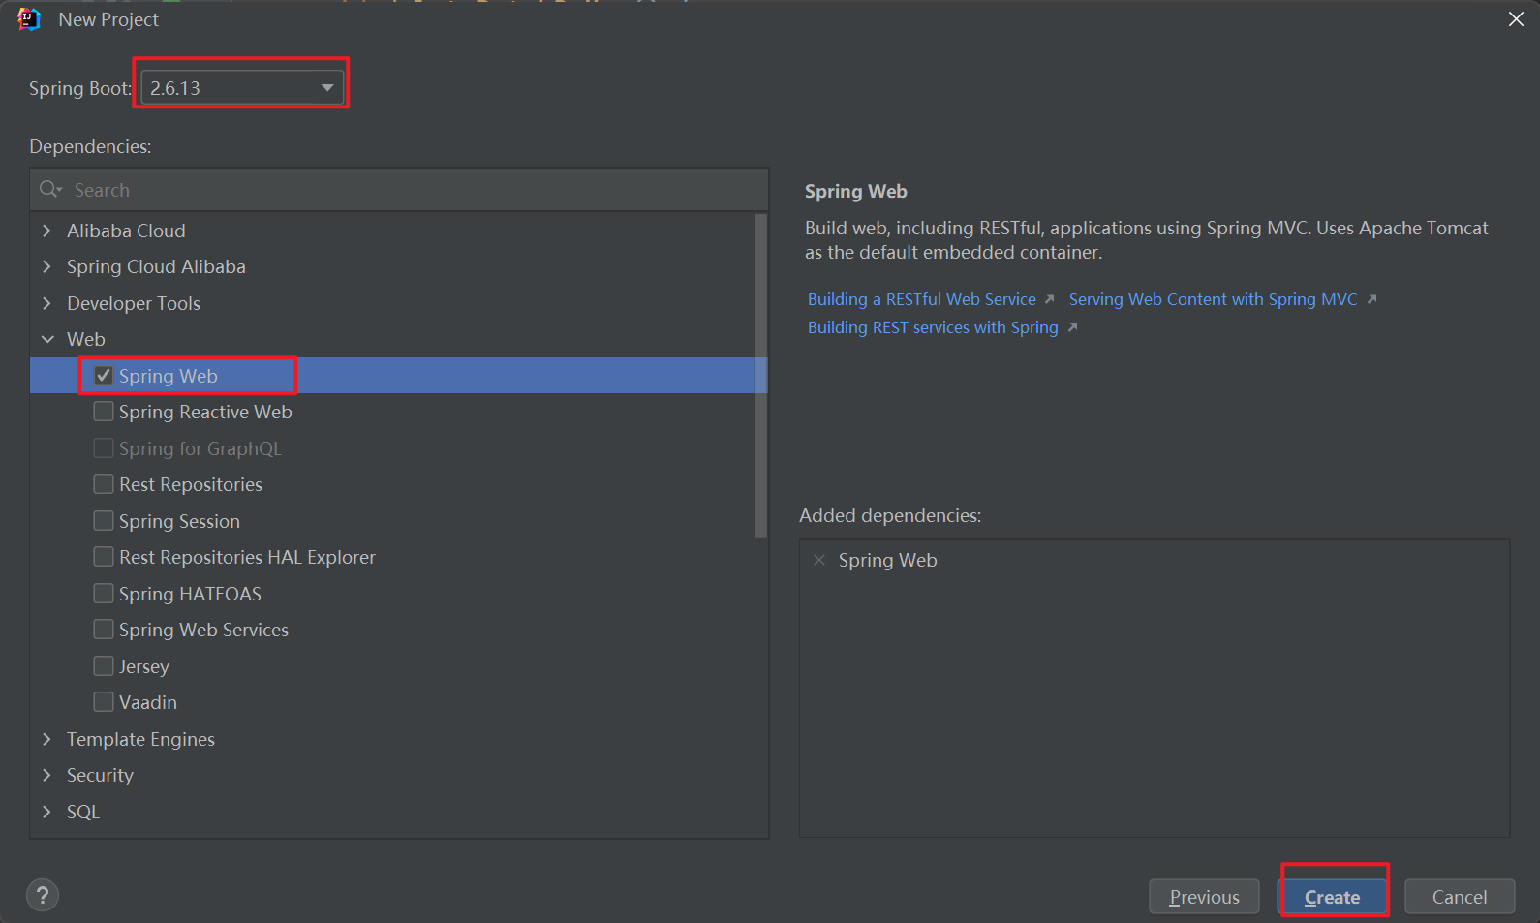
Task: Collapse the Web category
Action: click(47, 339)
